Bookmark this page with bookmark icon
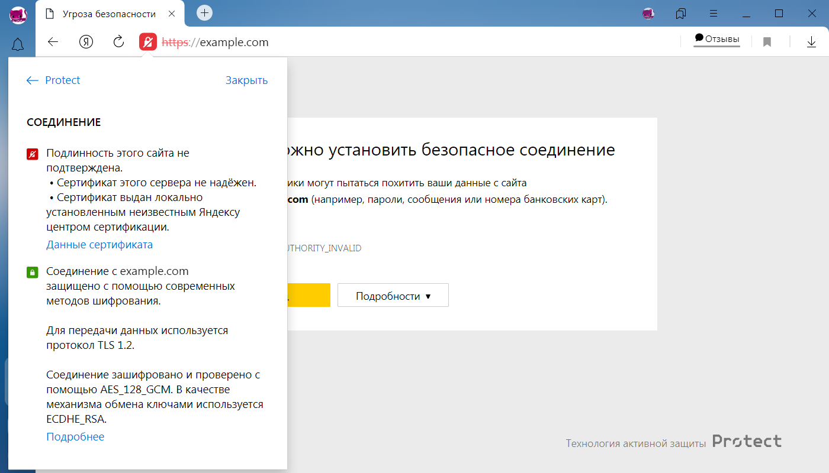The height and width of the screenshot is (473, 829). (x=767, y=42)
